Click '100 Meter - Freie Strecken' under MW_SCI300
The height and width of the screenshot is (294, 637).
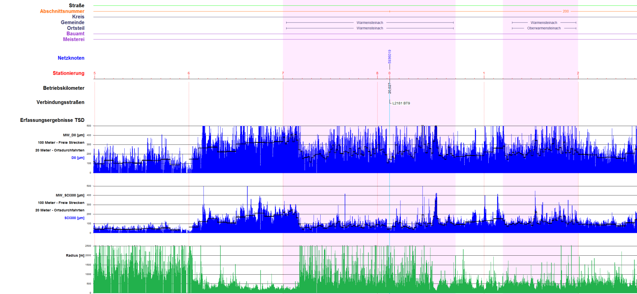(61, 203)
